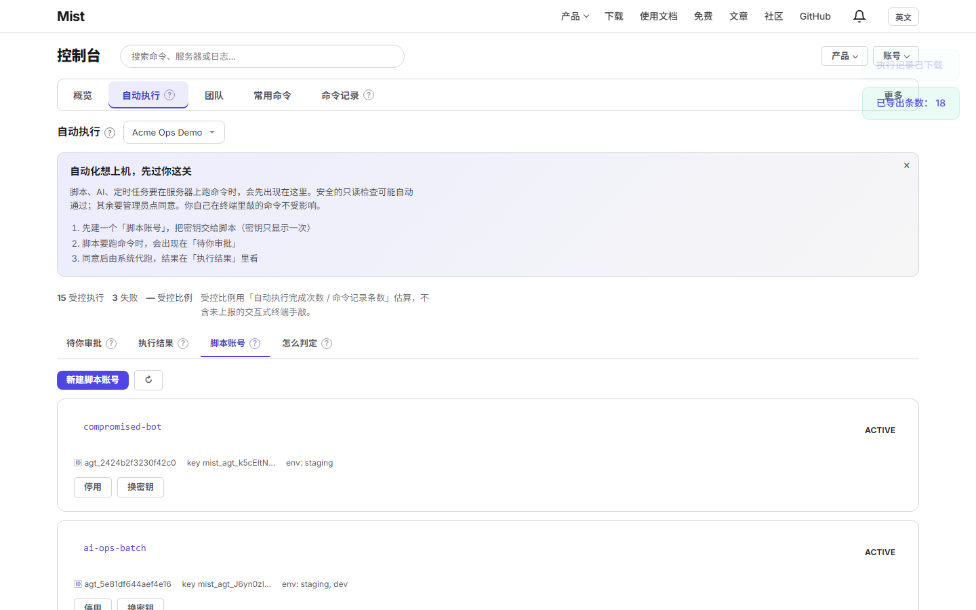
Task: Click Mist logo
Action: tap(71, 16)
